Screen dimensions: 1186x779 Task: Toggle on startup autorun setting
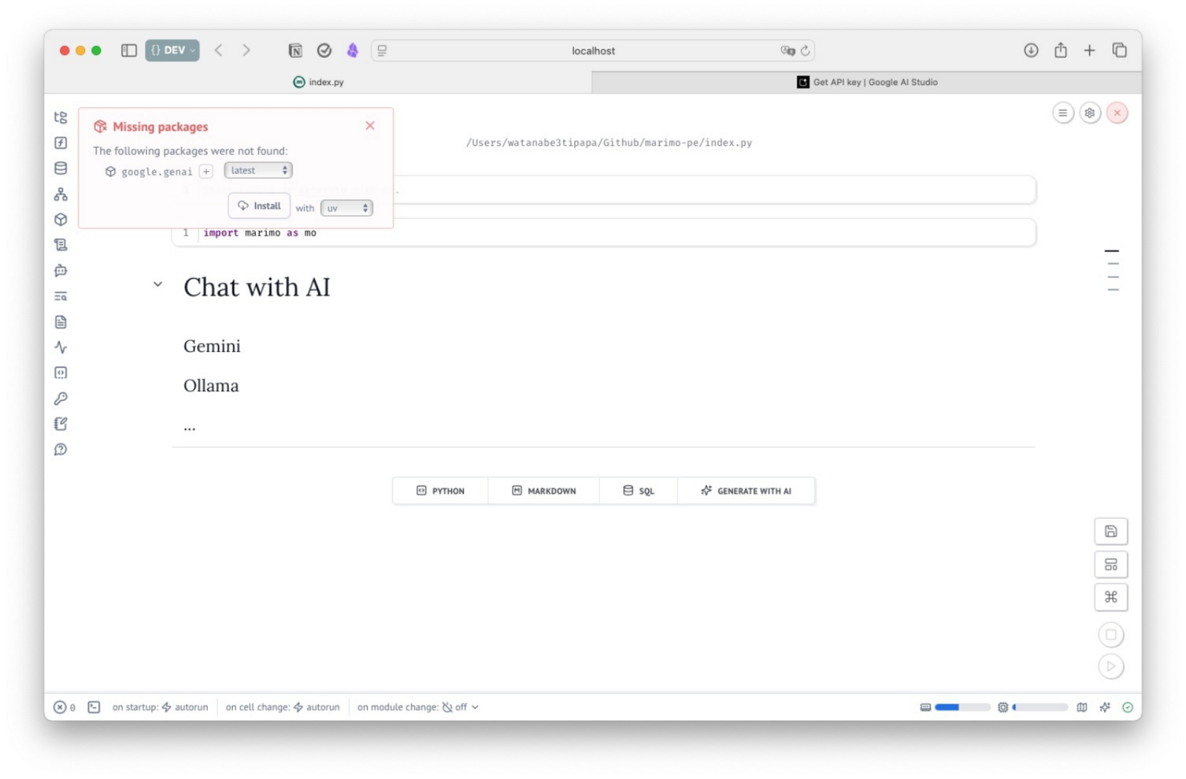pyautogui.click(x=160, y=707)
